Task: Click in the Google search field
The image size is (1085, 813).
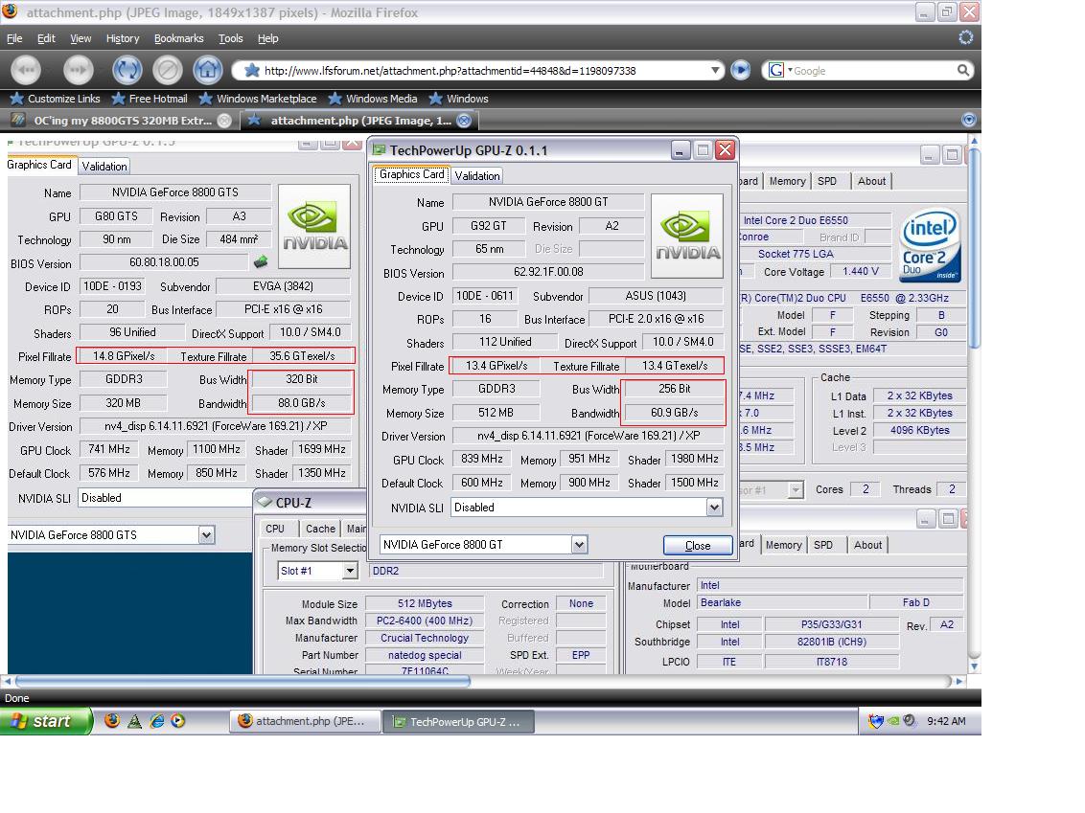Action: click(x=873, y=71)
